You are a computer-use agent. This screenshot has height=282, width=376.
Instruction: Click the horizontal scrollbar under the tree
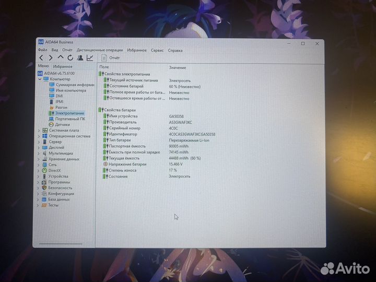tap(61, 244)
